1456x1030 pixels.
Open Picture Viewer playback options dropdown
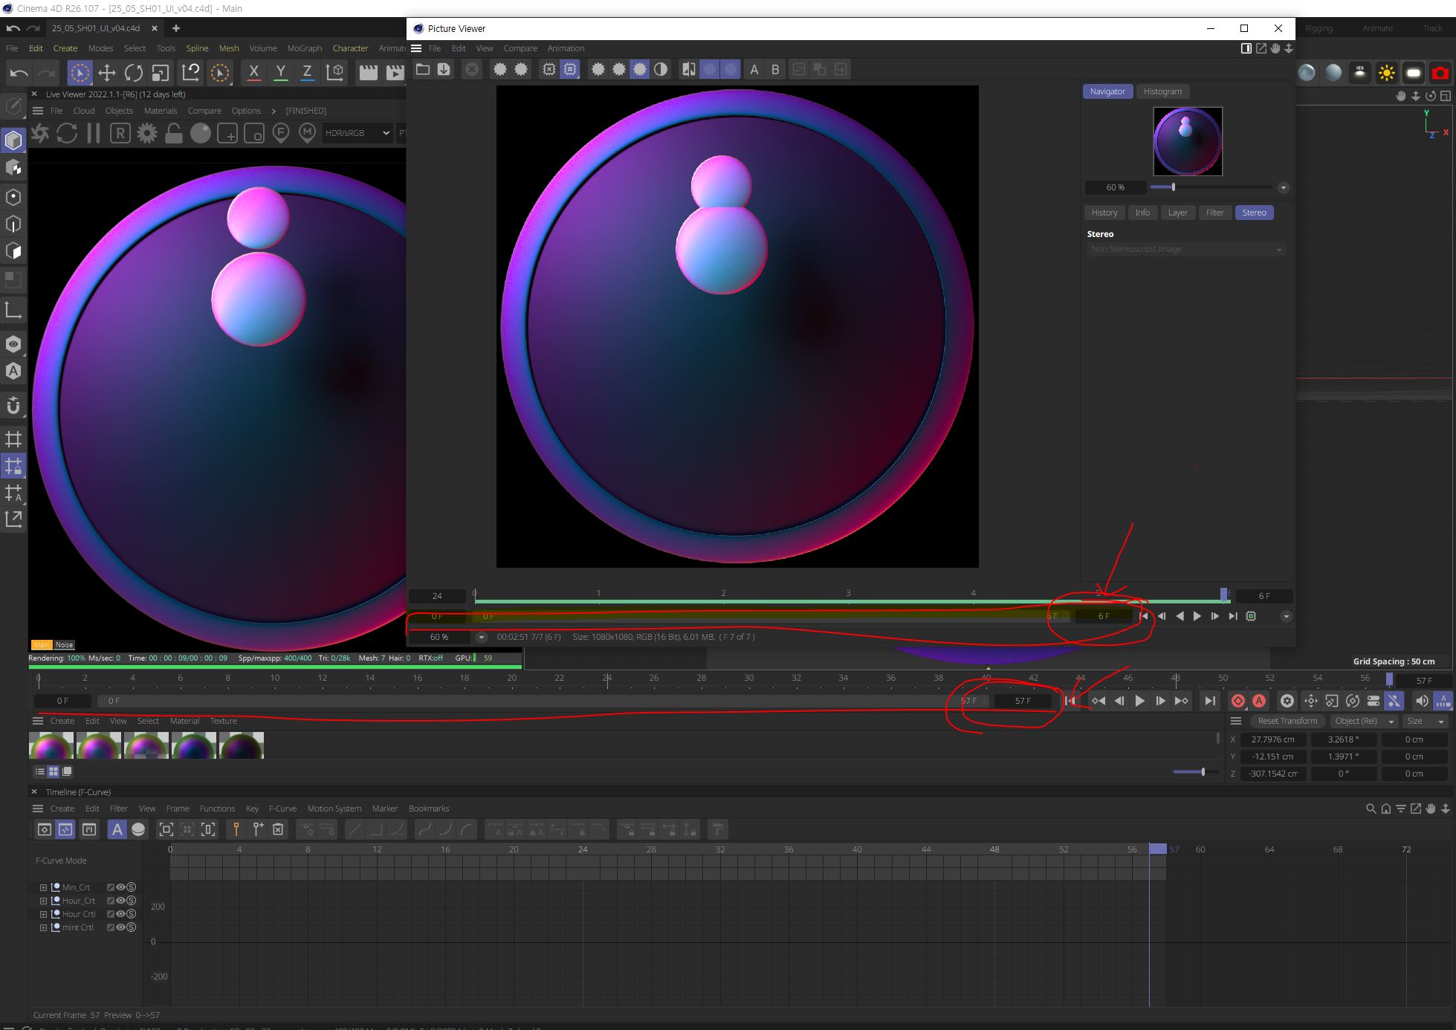click(1287, 616)
